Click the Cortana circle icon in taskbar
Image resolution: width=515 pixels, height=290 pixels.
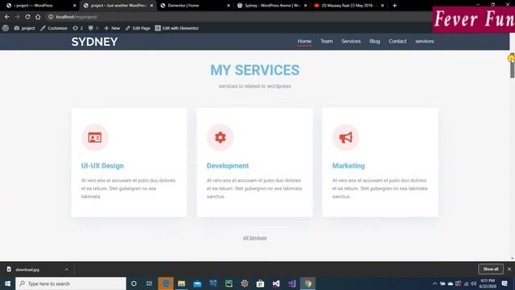[x=134, y=284]
